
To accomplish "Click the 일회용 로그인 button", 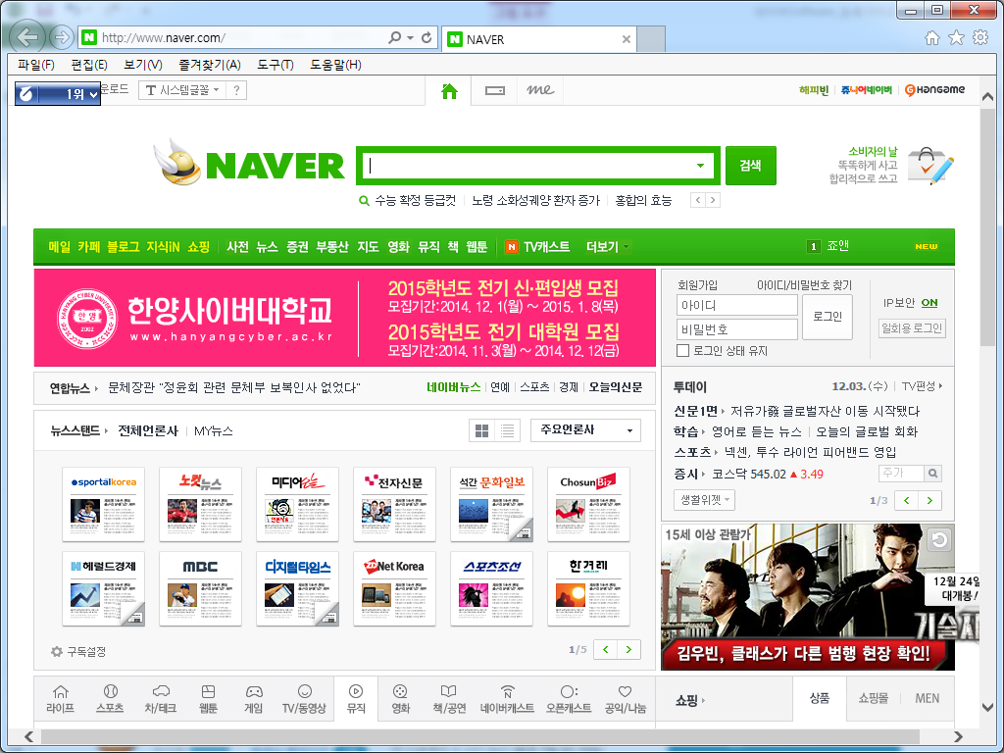I will tap(912, 328).
